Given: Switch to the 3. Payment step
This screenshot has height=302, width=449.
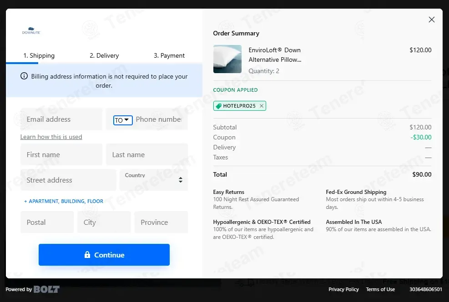Looking at the screenshot, I should 169,55.
